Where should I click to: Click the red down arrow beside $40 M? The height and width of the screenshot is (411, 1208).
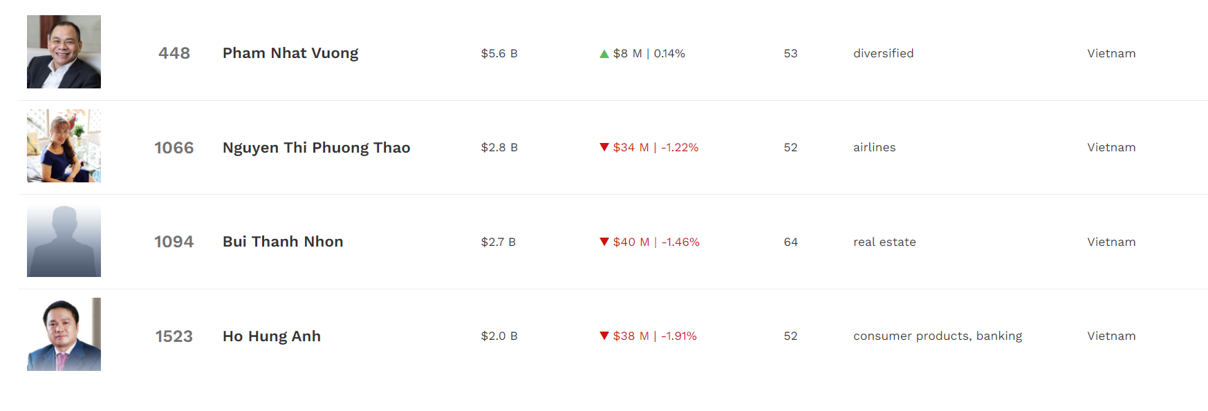pyautogui.click(x=604, y=242)
